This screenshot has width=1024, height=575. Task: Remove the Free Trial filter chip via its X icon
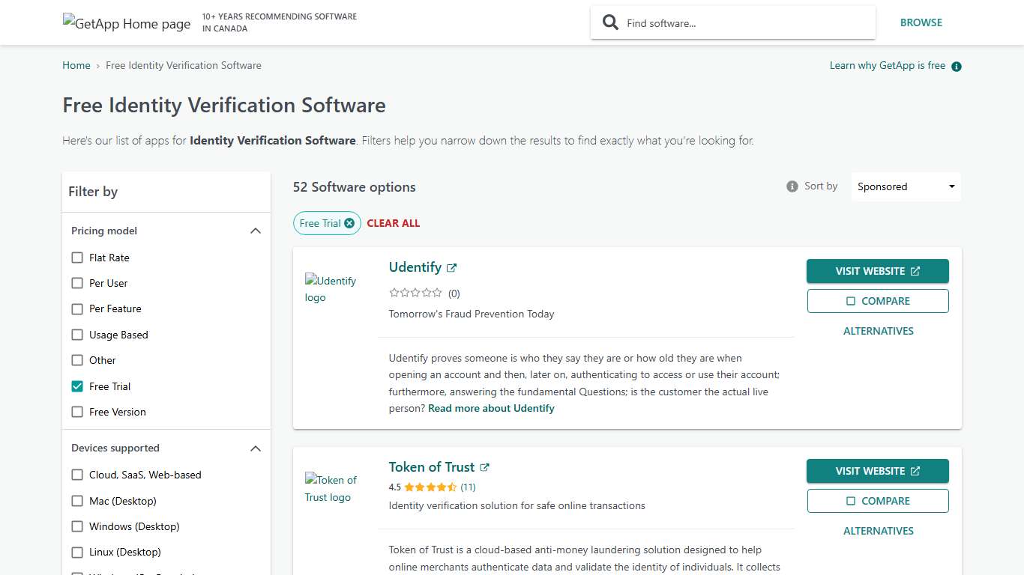349,222
